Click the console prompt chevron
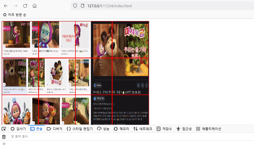 tap(4, 144)
